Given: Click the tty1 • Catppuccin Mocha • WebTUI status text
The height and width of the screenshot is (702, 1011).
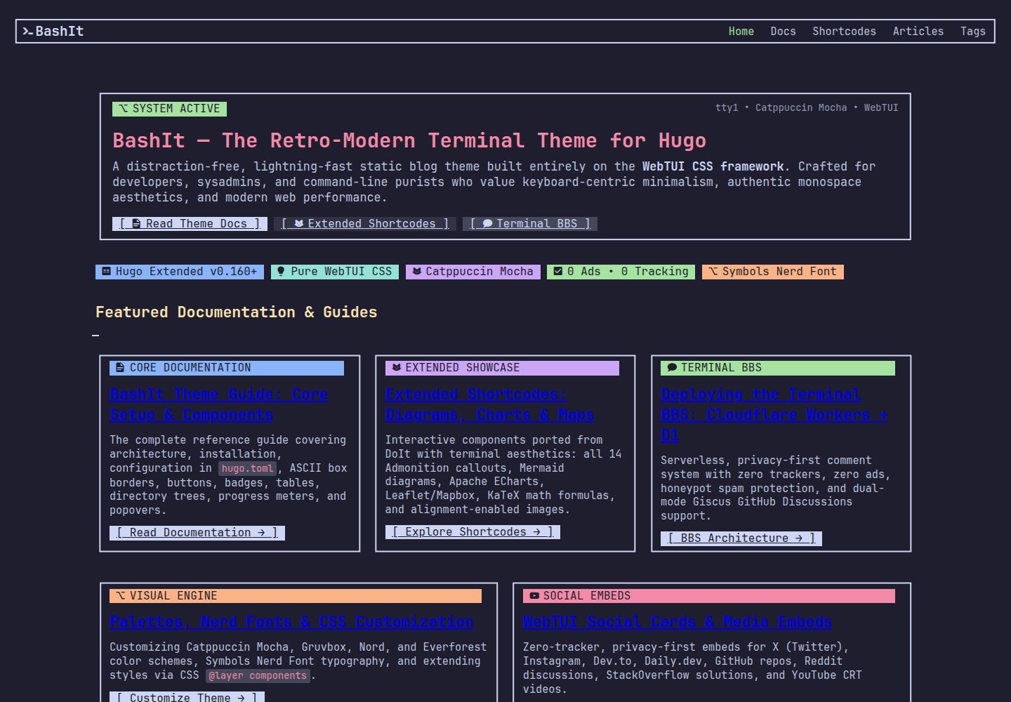Looking at the screenshot, I should coord(807,108).
